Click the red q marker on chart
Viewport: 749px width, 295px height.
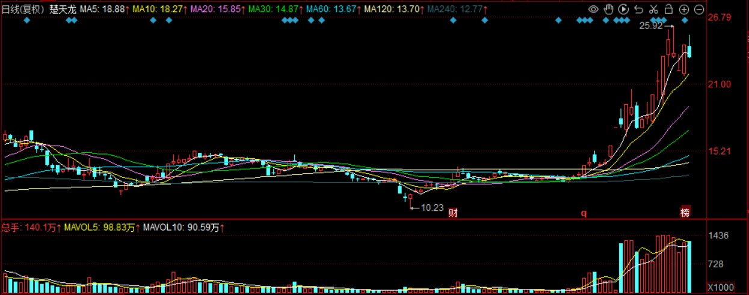[583, 213]
